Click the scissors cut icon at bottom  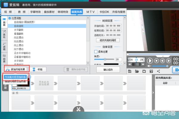pyautogui.click(x=78, y=109)
